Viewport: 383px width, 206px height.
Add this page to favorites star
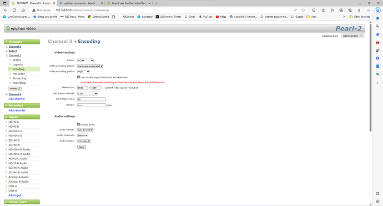coord(303,10)
